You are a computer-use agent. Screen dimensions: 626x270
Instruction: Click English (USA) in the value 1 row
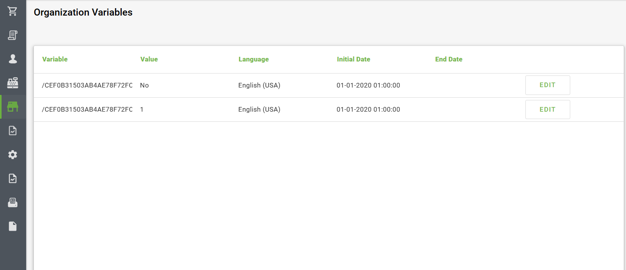[x=259, y=109]
